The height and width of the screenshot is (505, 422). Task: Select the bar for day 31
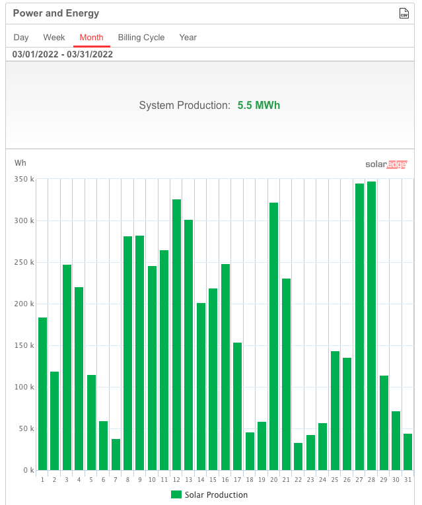coord(408,452)
